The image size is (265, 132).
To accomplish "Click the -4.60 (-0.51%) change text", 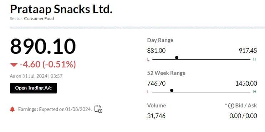I will pyautogui.click(x=48, y=65).
